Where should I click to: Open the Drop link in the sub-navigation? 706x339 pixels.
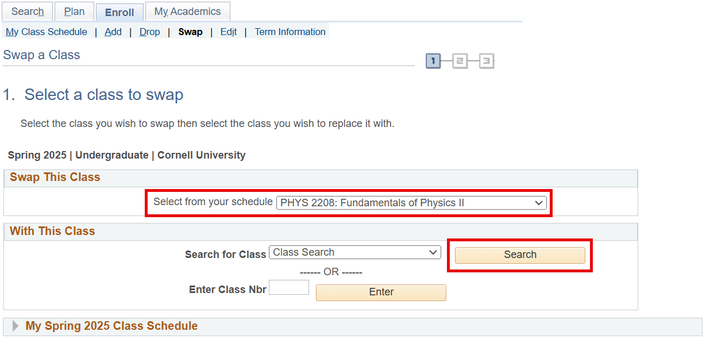point(150,32)
